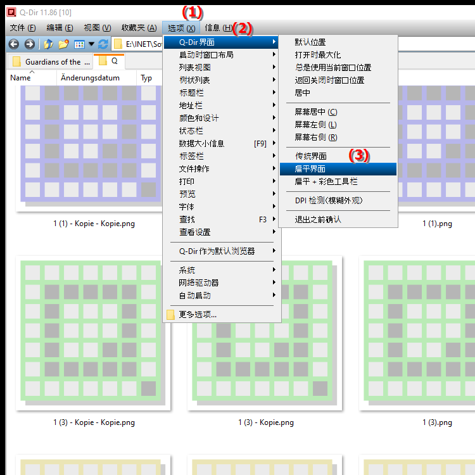Toggle DPI 检测(模糊外观)

(338, 201)
